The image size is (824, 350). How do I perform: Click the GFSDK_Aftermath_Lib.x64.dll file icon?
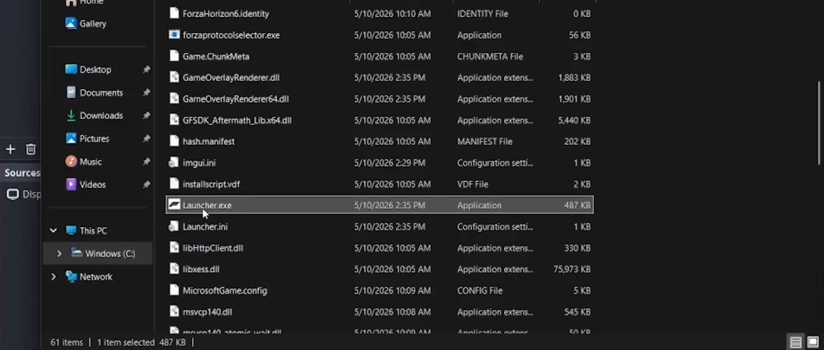coord(174,120)
